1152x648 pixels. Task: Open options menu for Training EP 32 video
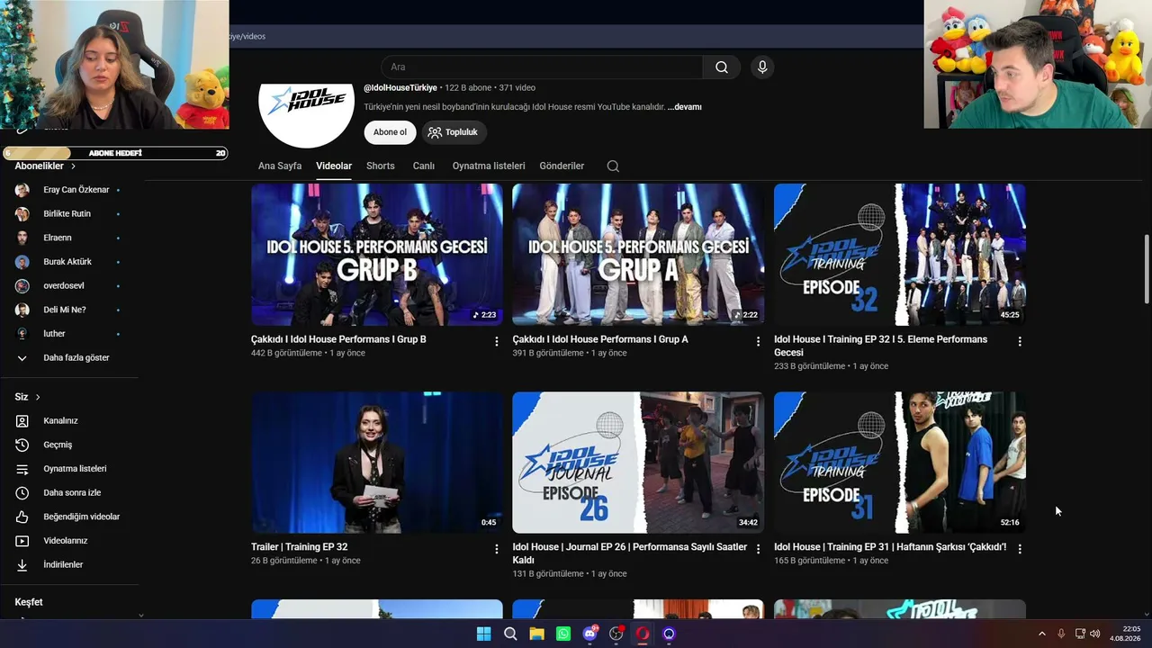coord(1020,342)
